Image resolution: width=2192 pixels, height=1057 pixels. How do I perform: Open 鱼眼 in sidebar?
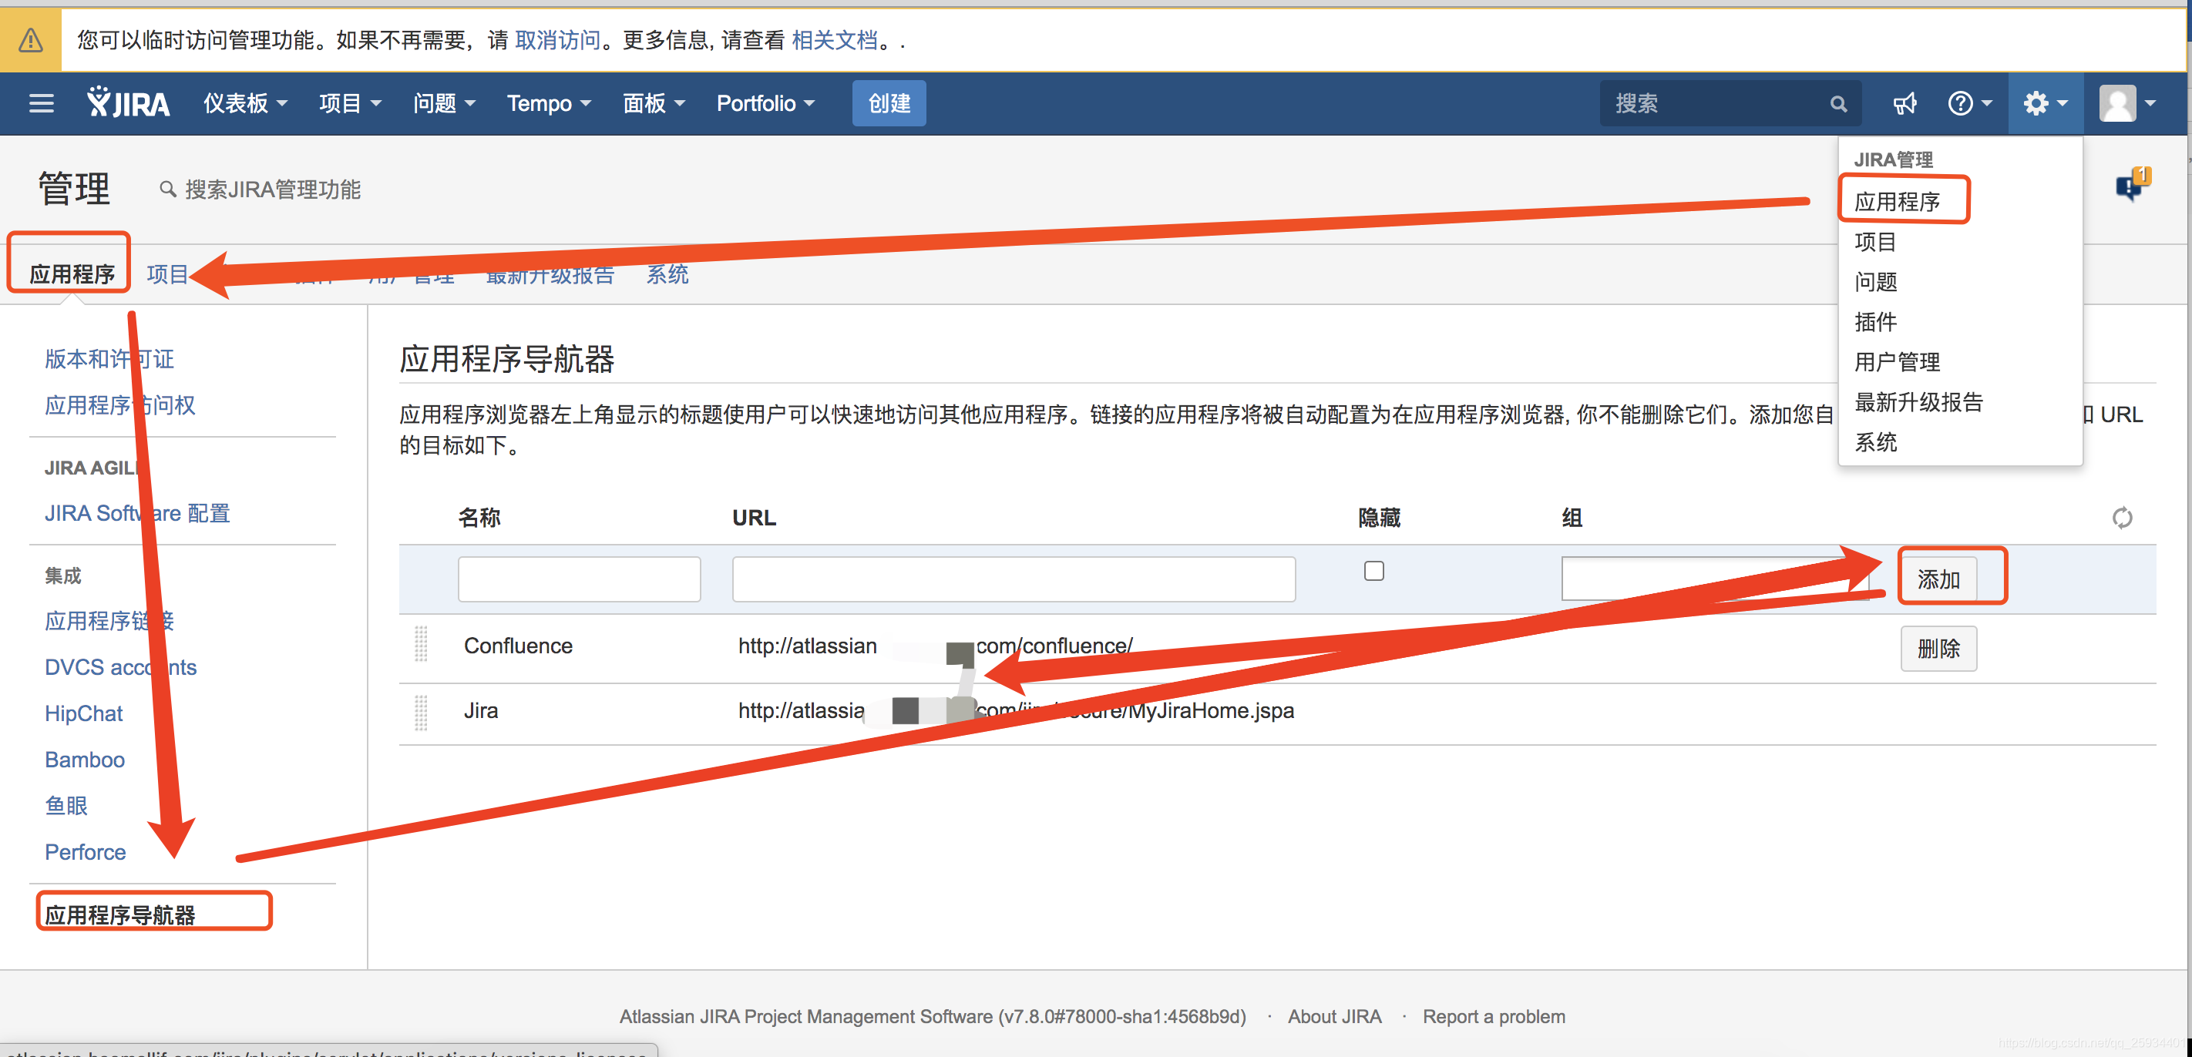click(x=66, y=804)
